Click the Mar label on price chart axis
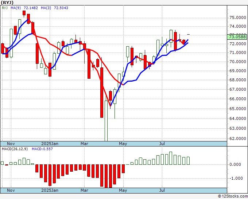This screenshot has height=199, width=248. pyautogui.click(x=84, y=144)
